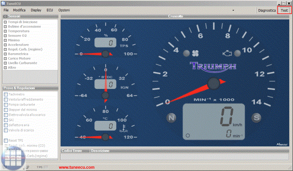
Task: Expand the Tempi di Iniezione node
Action: click(5, 22)
